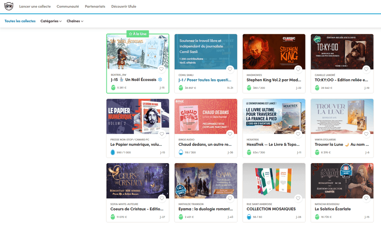Toggle heart on Stephen King Vol.2 card

coord(298,69)
